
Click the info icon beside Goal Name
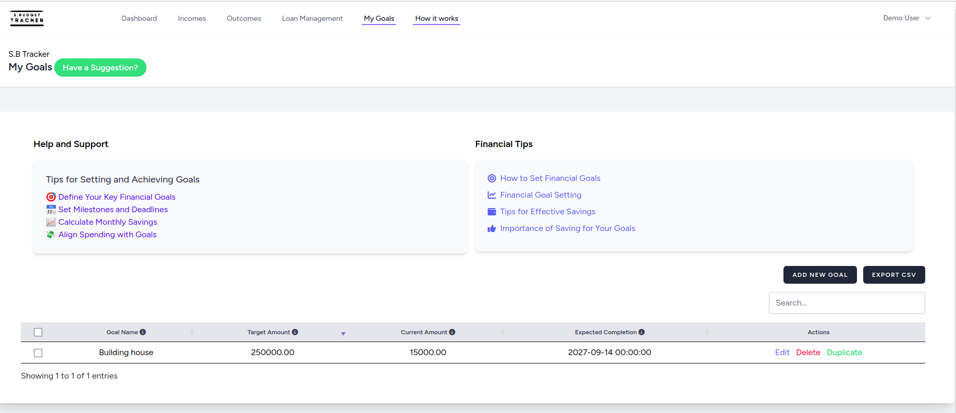tap(143, 332)
